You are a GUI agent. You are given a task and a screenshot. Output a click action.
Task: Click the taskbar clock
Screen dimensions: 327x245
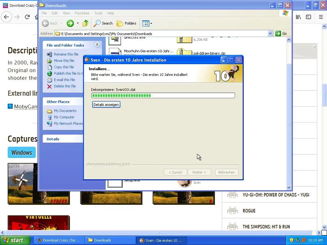click(x=315, y=241)
